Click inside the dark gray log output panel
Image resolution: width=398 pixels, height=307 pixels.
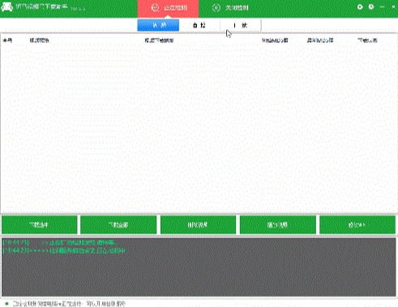199,267
